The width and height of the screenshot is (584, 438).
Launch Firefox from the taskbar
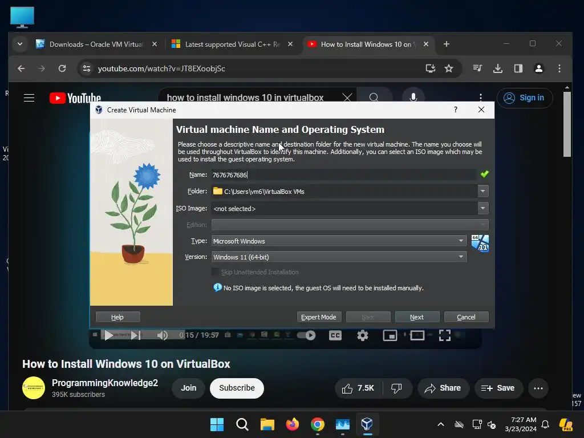point(293,424)
